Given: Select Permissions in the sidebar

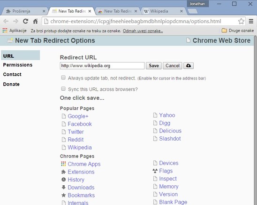Looking at the screenshot, I should (x=18, y=65).
